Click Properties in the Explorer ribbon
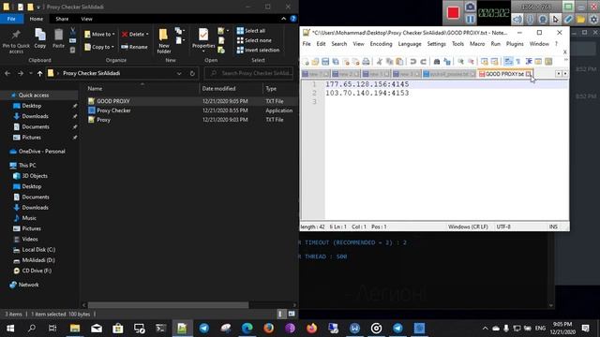This screenshot has width=600, height=337. pos(203,40)
